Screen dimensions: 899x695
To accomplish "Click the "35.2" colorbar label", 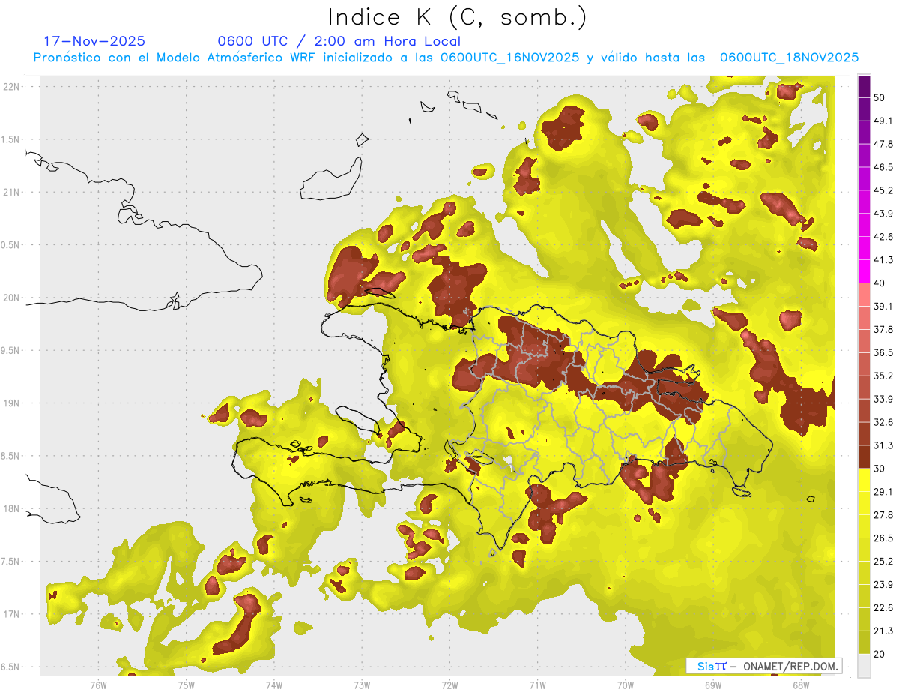I will 883,376.
